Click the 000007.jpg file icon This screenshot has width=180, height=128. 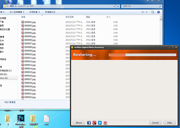point(22,43)
